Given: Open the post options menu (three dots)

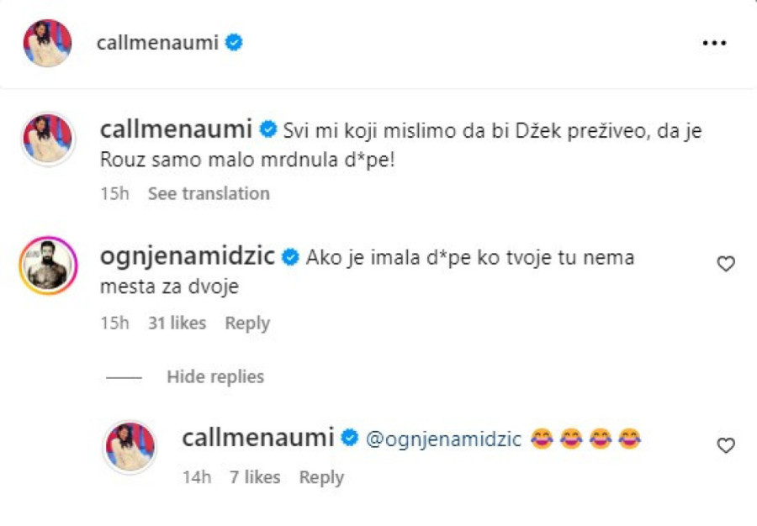Looking at the screenshot, I should [x=716, y=41].
